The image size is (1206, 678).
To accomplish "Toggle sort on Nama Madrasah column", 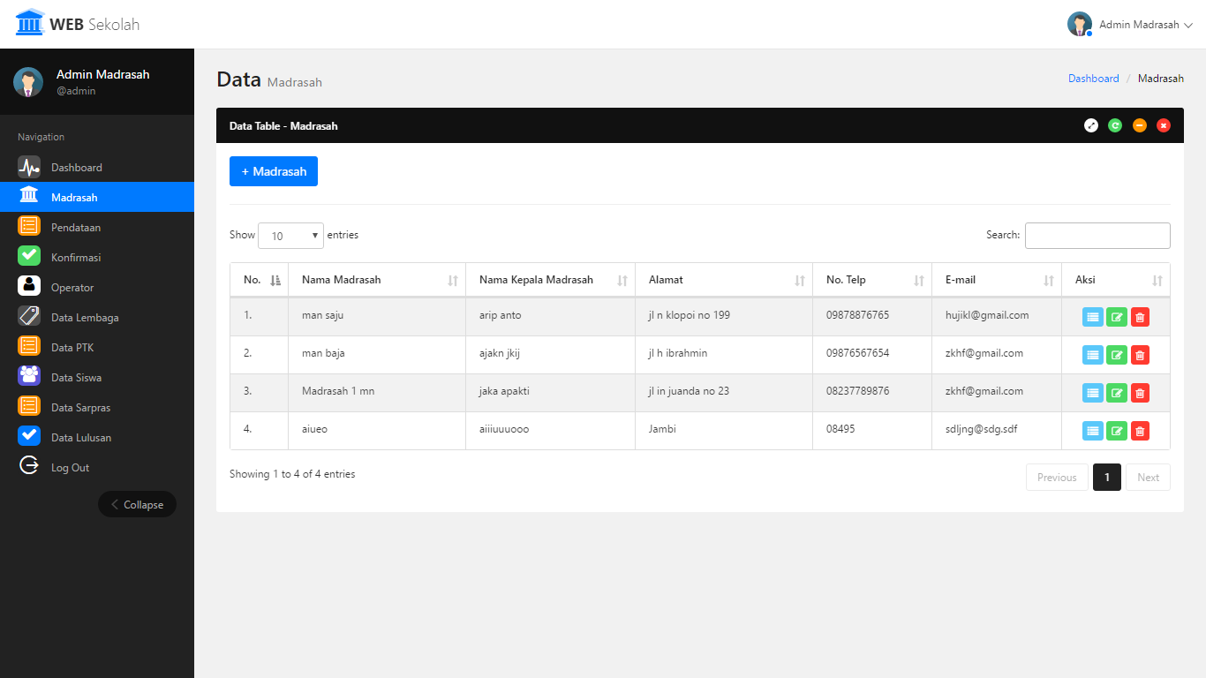I will tap(377, 280).
